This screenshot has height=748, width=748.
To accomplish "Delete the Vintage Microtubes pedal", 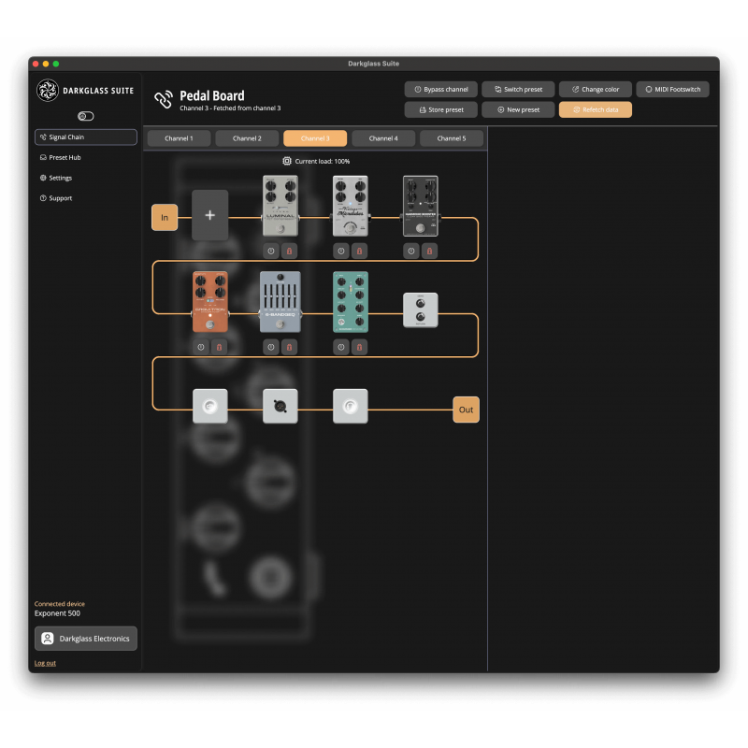I will (360, 251).
